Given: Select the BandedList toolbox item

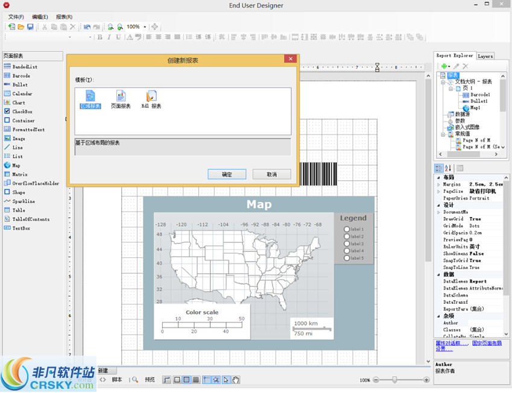Looking at the screenshot, I should click(21, 66).
